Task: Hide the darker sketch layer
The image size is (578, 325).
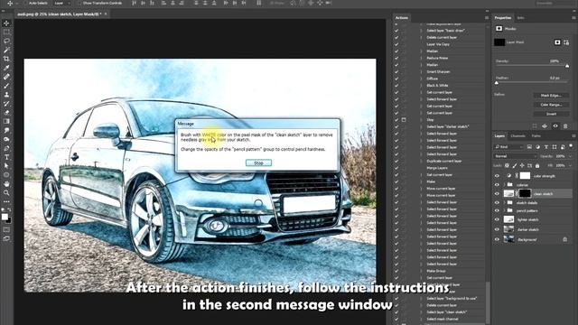Action: (x=497, y=229)
